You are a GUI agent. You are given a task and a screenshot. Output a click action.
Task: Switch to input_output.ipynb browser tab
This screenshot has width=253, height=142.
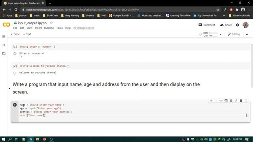click(x=24, y=3)
